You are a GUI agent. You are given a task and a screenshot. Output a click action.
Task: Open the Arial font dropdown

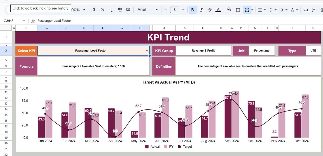pyautogui.click(x=148, y=10)
